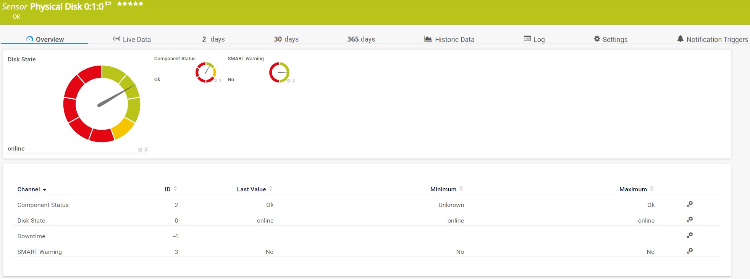The width and height of the screenshot is (750, 279).
Task: Open SMART Warning gauge gear icon
Action: click(x=289, y=81)
